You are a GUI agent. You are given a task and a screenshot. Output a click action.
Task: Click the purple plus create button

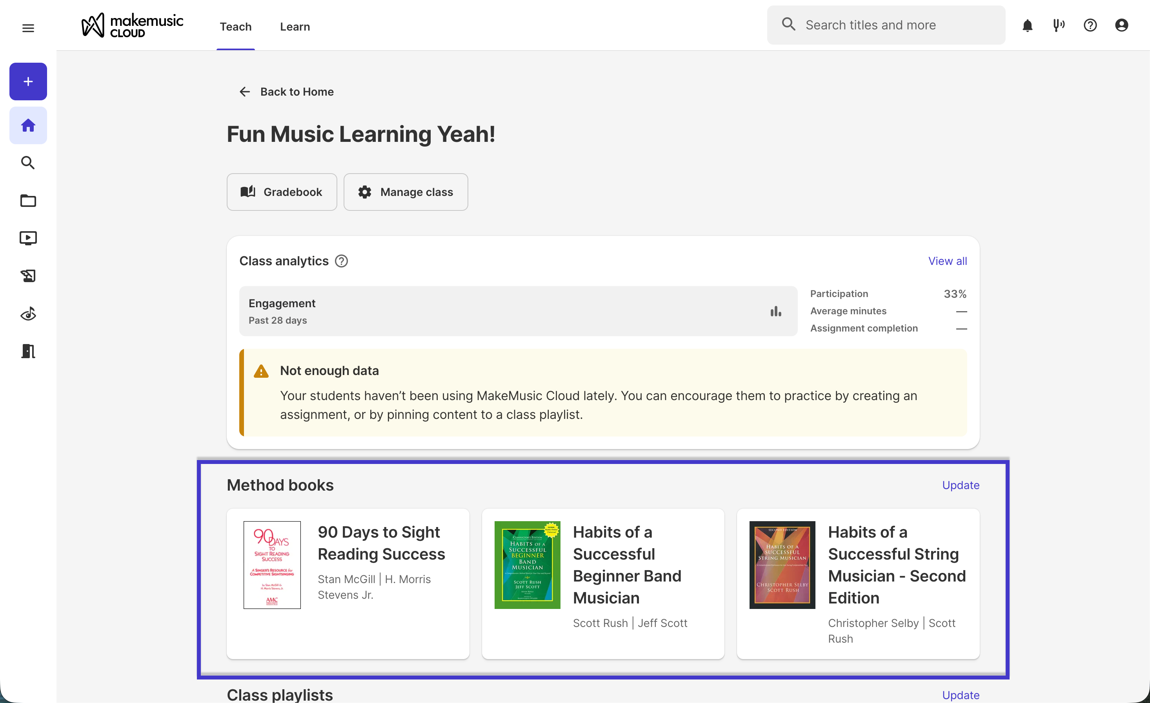click(28, 82)
